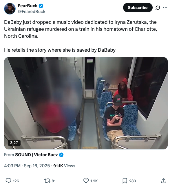View the 91.1K Views analytics
This screenshot has width=170, height=187.
point(64,166)
